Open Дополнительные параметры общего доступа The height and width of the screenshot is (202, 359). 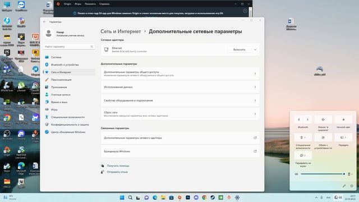181,74
